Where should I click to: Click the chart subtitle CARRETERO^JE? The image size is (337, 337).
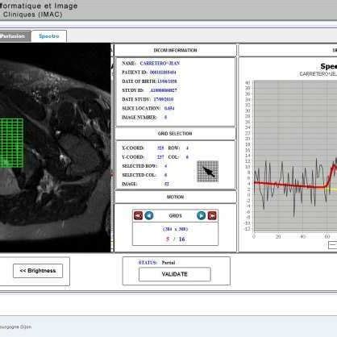[318, 74]
